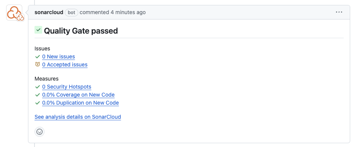Image resolution: width=359 pixels, height=147 pixels.
Task: Click the green check beside Duplication
Action: pos(38,103)
